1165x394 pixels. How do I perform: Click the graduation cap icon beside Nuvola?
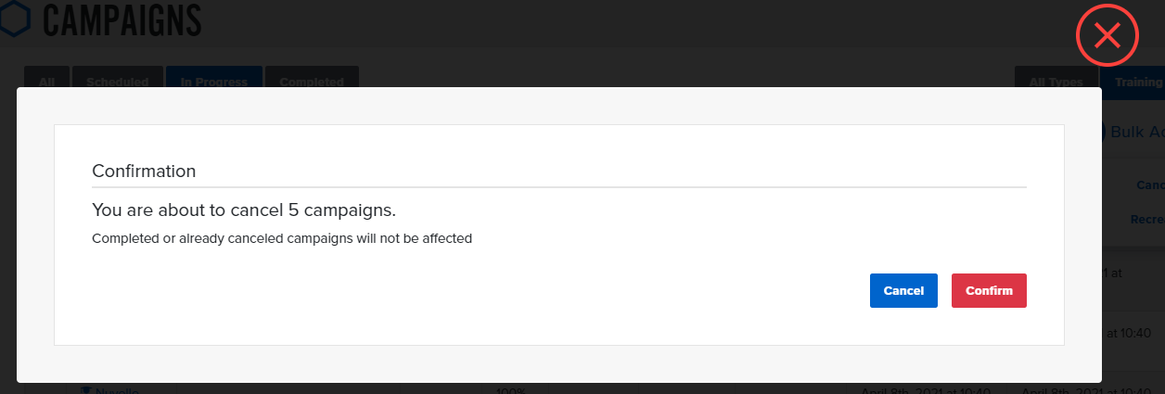click(86, 389)
